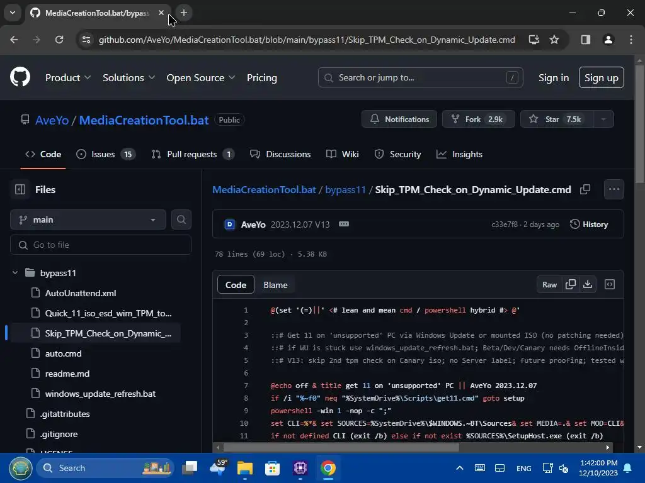
Task: Click the Sign up button
Action: [601, 77]
